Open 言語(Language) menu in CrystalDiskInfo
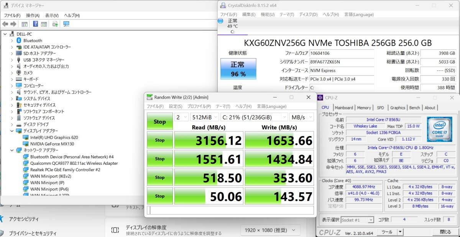Image resolution: width=460 pixels, height=237 pixels. click(x=359, y=15)
